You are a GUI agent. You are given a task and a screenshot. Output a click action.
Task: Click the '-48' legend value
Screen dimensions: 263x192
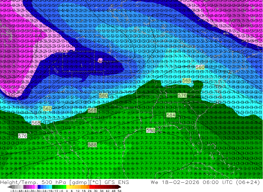click(19, 191)
